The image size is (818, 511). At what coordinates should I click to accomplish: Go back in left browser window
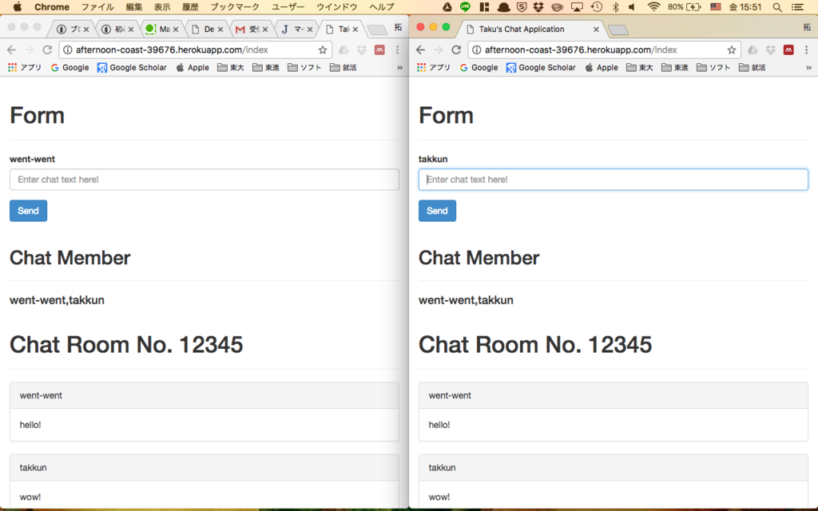point(11,50)
